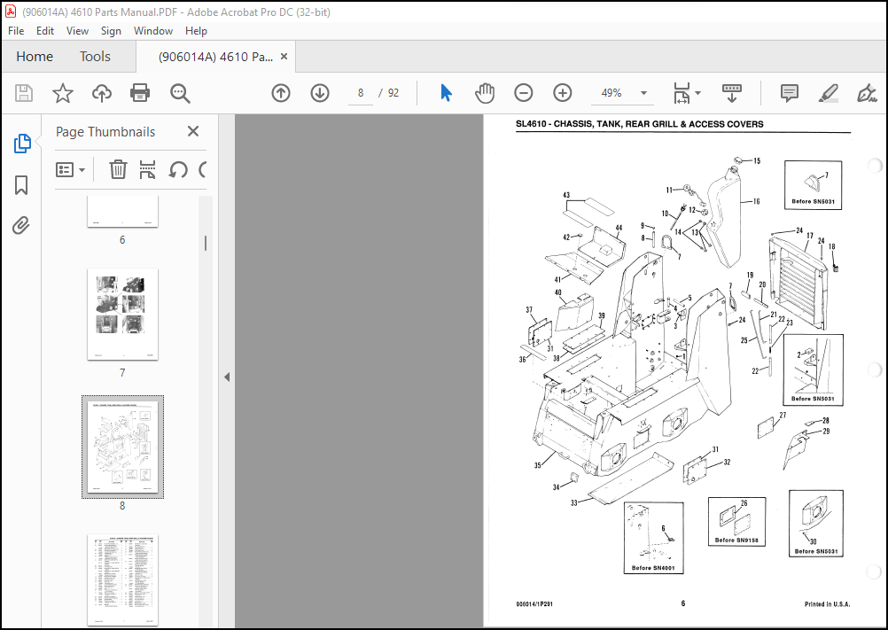Image resolution: width=888 pixels, height=630 pixels.
Task: Open the File menu
Action: click(16, 30)
